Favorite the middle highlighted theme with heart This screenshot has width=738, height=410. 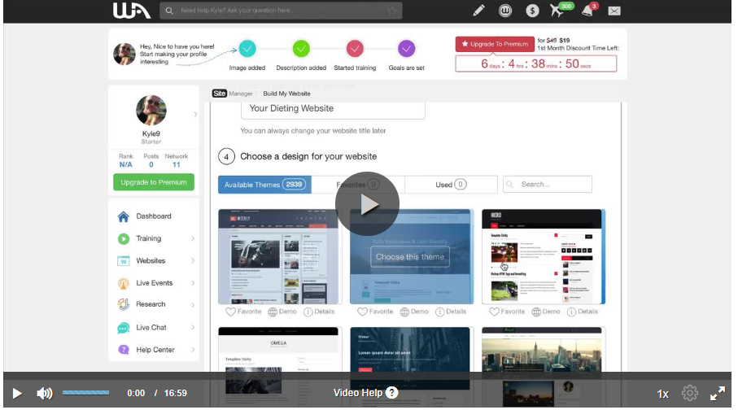point(362,312)
